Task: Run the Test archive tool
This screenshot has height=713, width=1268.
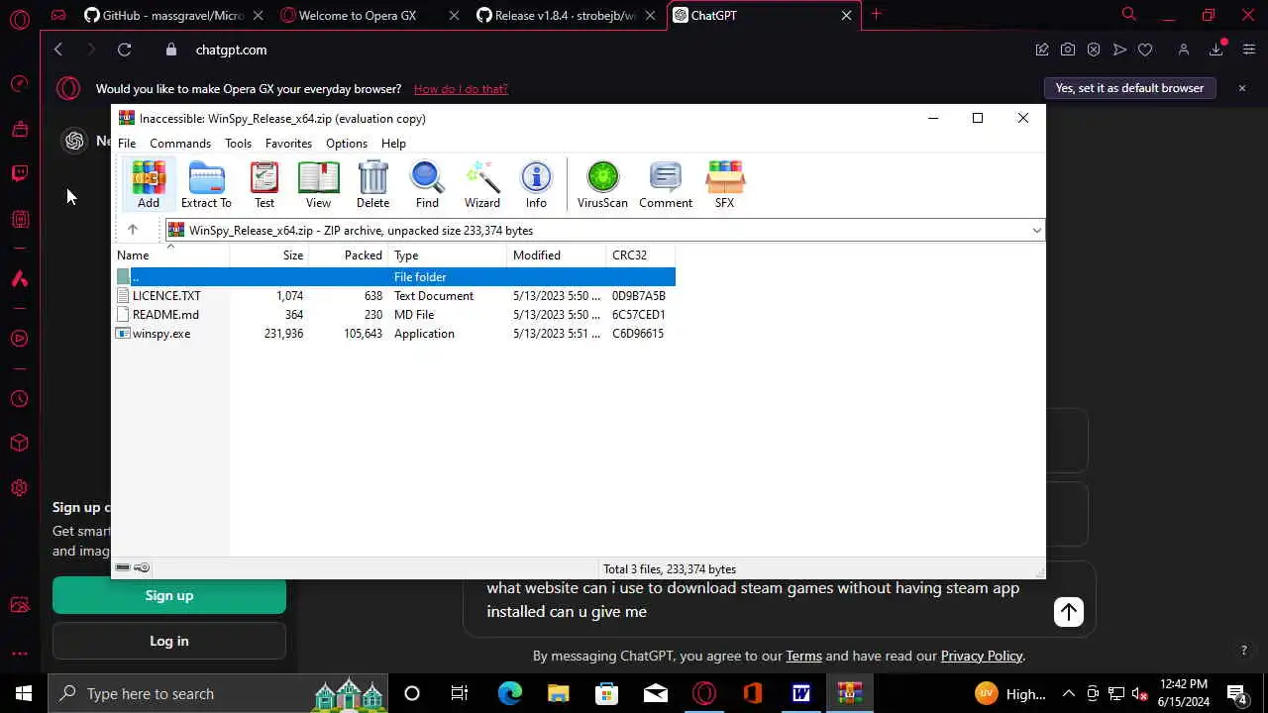Action: [264, 184]
